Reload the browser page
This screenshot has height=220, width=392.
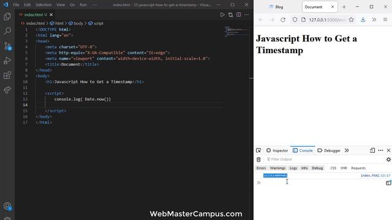pos(283,20)
